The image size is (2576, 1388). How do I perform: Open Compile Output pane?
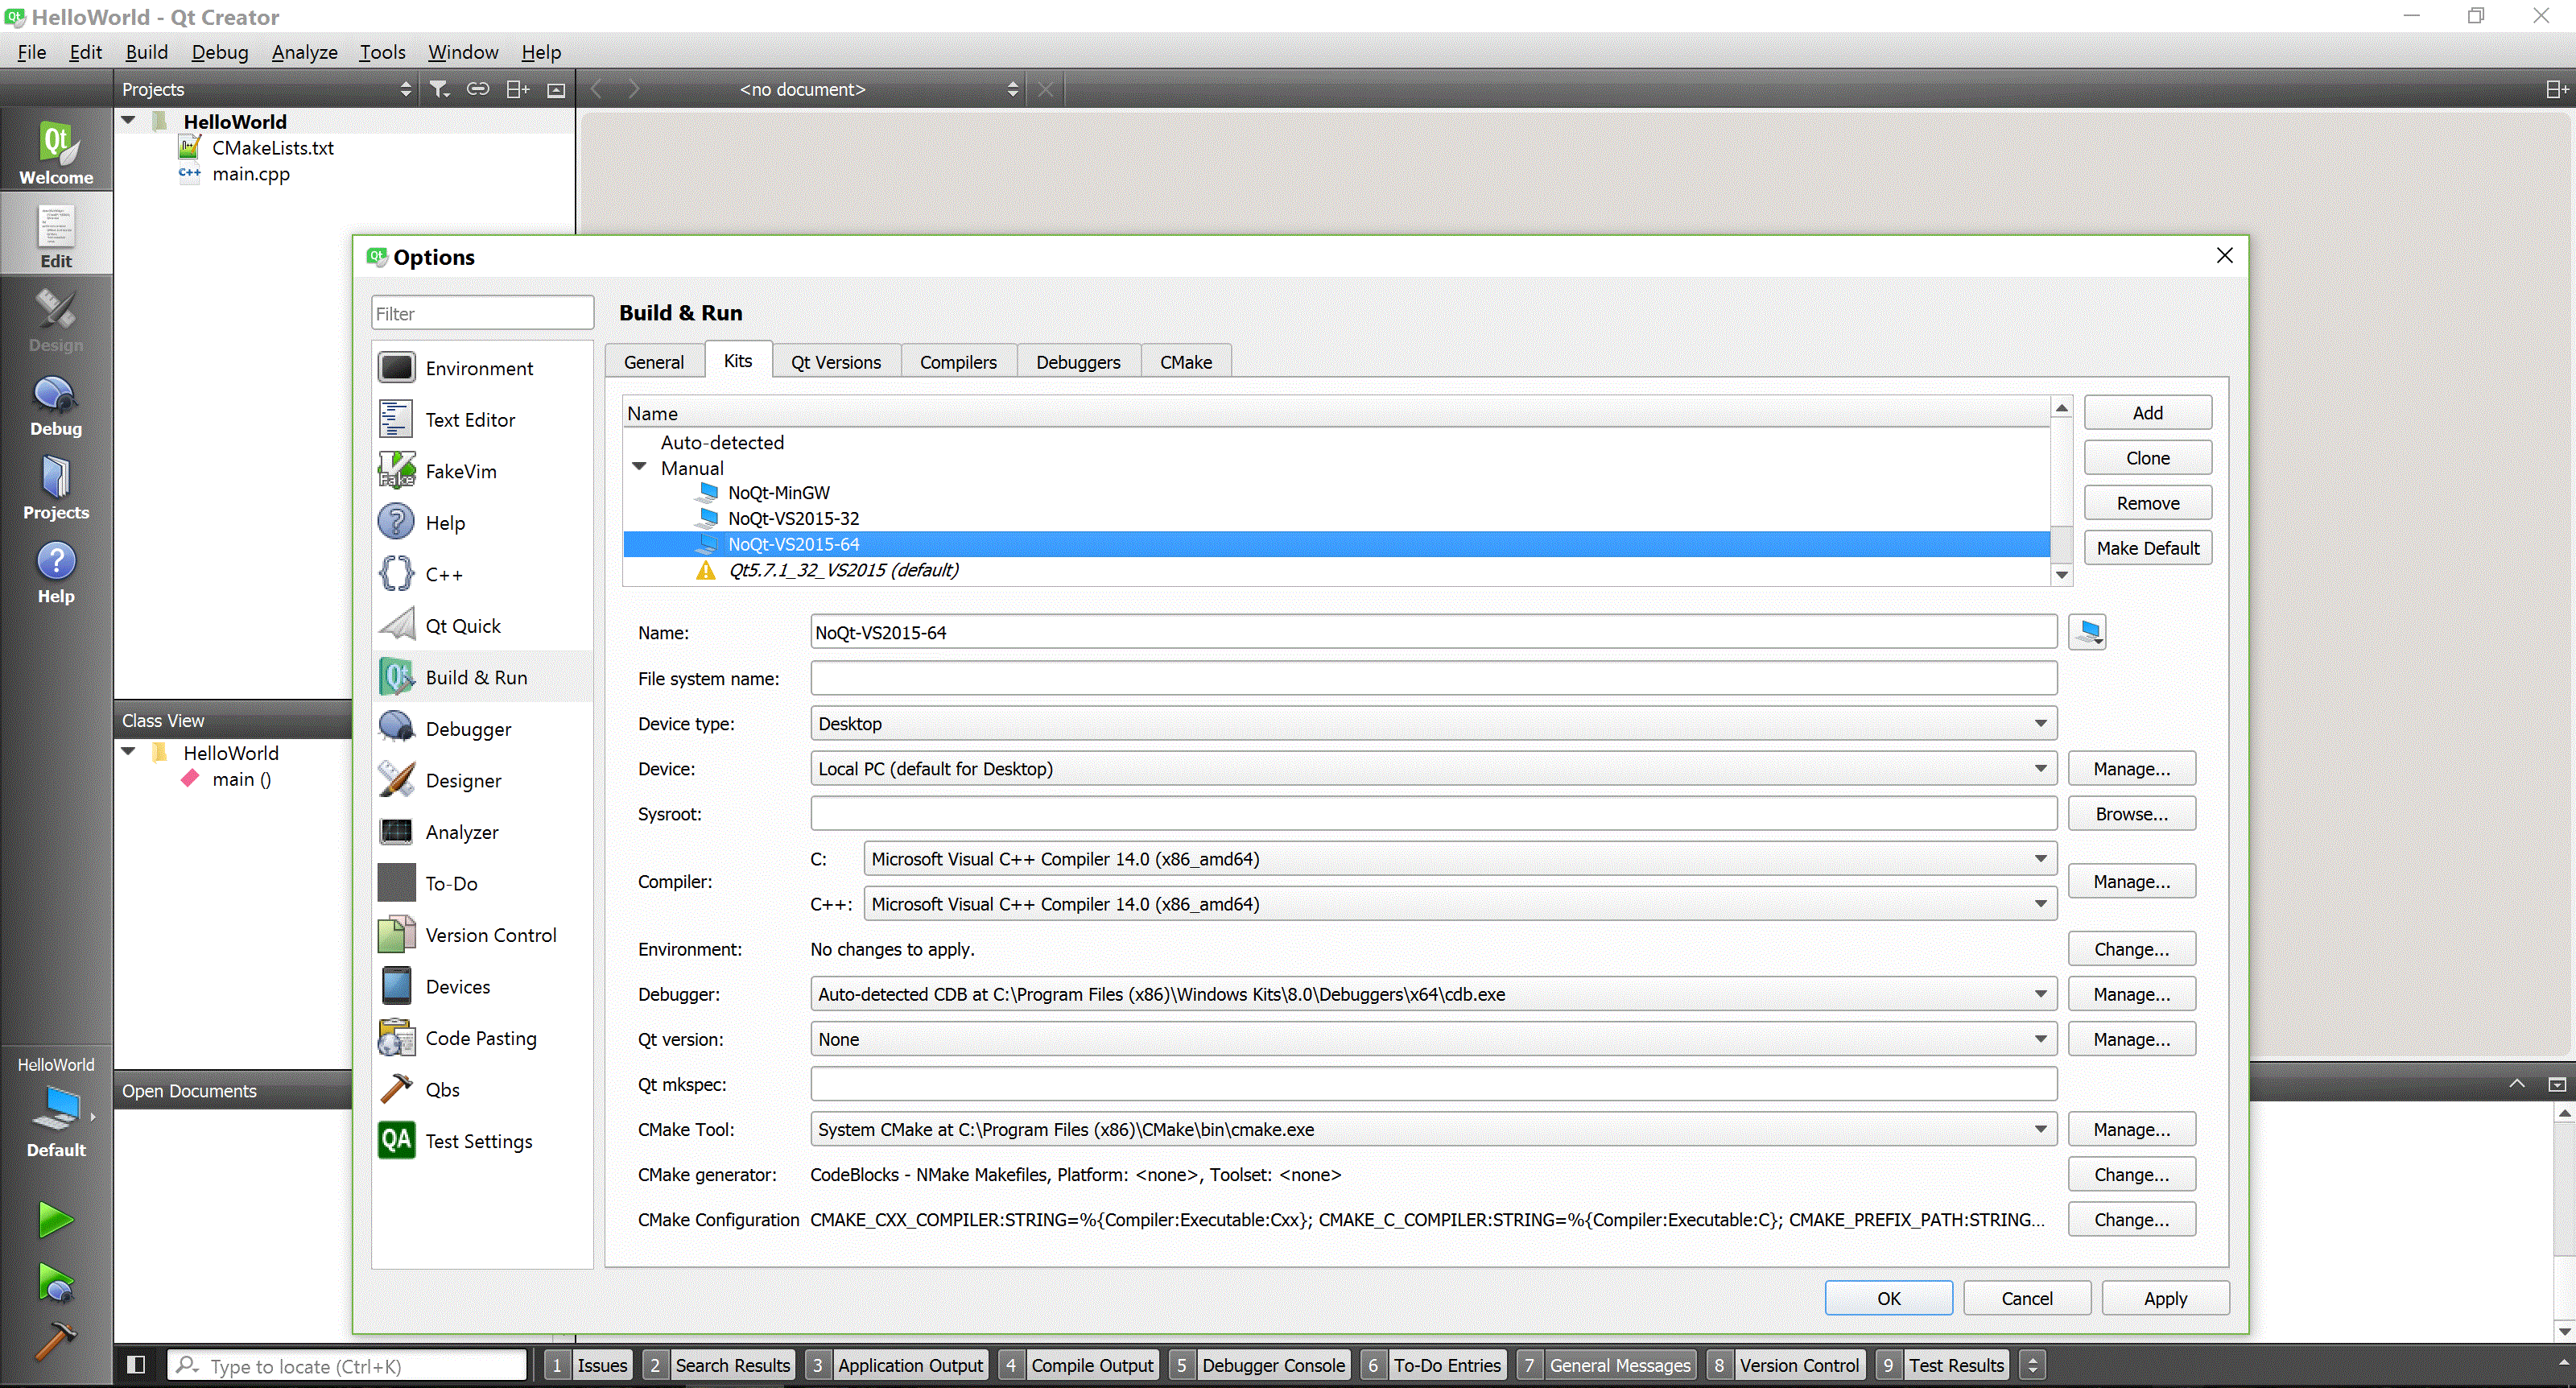[1080, 1365]
